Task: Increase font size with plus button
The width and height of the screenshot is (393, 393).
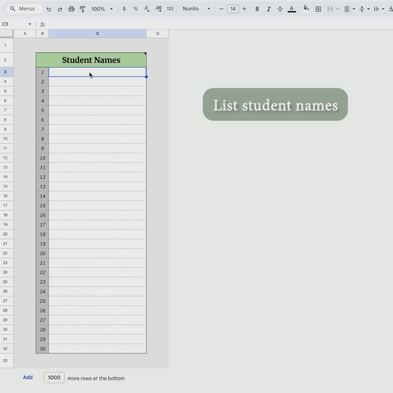Action: coord(244,9)
